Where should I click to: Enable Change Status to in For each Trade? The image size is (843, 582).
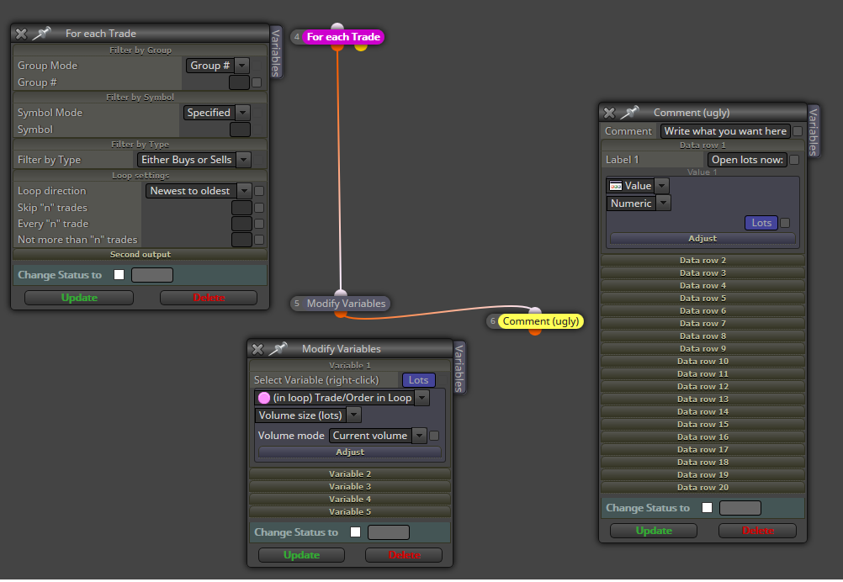(x=119, y=275)
